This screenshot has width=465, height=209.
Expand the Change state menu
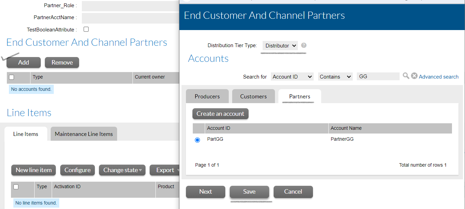pyautogui.click(x=122, y=170)
